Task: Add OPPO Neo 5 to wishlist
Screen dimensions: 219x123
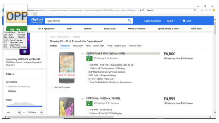Action: coord(82,99)
